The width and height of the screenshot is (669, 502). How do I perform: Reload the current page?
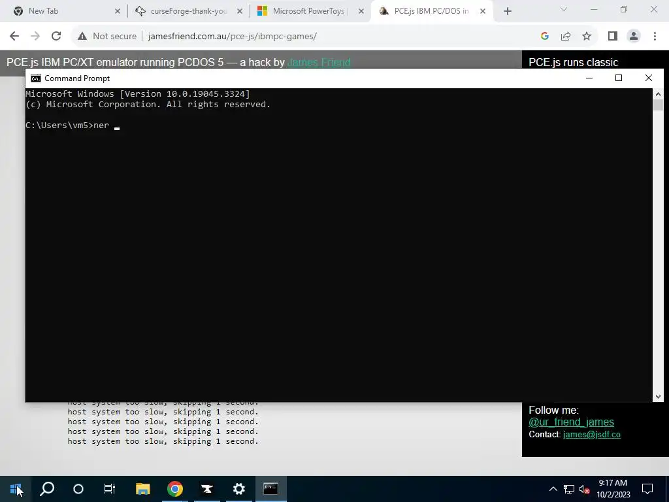pos(56,37)
